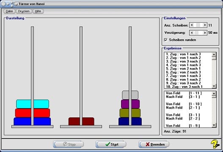
Task: Click the '50 ms' delay value
Action: (213, 33)
